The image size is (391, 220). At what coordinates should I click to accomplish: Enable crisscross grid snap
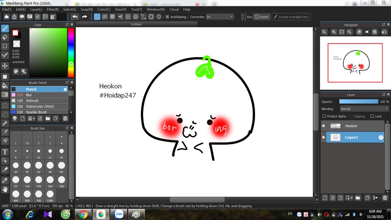(x=113, y=17)
